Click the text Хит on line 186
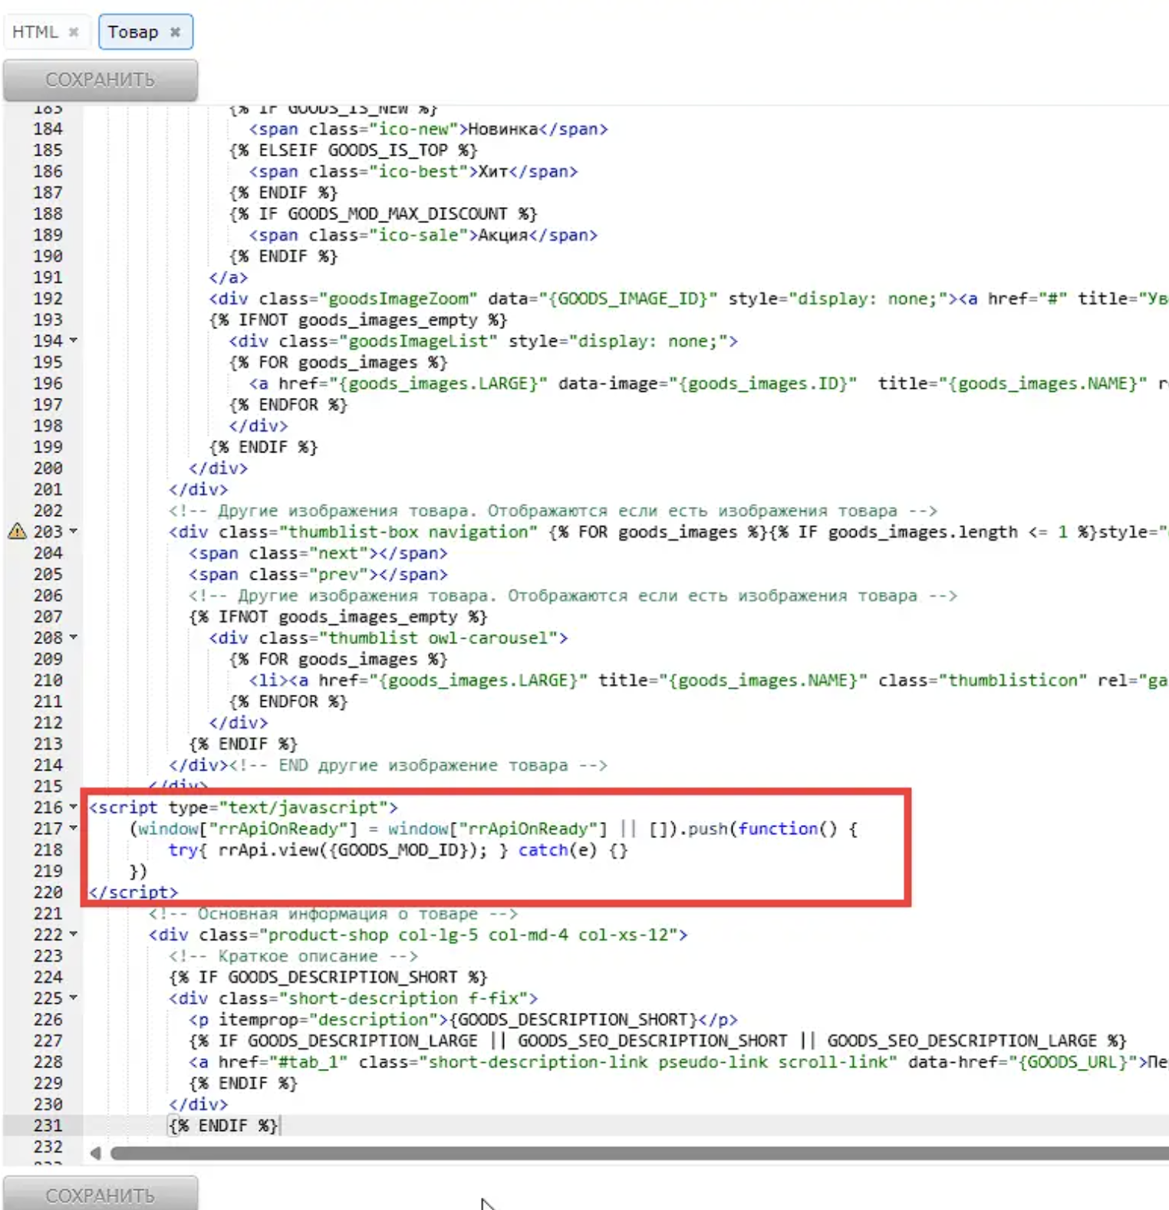Image resolution: width=1169 pixels, height=1210 pixels. pos(493,172)
